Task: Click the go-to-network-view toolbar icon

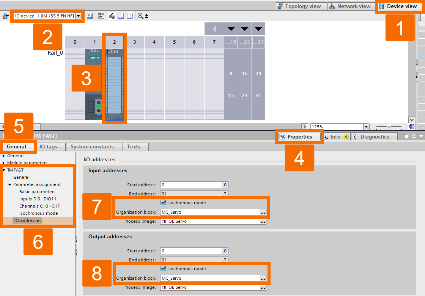Action: (x=5, y=16)
